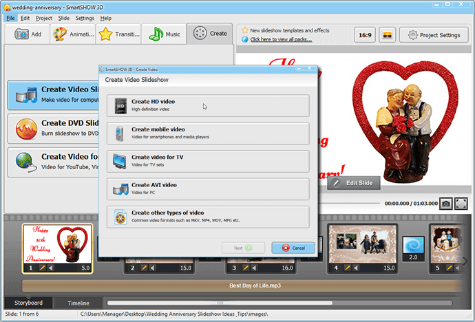Click the Cancel button in dialog
Viewport: 475px width, 322px height.
(293, 248)
